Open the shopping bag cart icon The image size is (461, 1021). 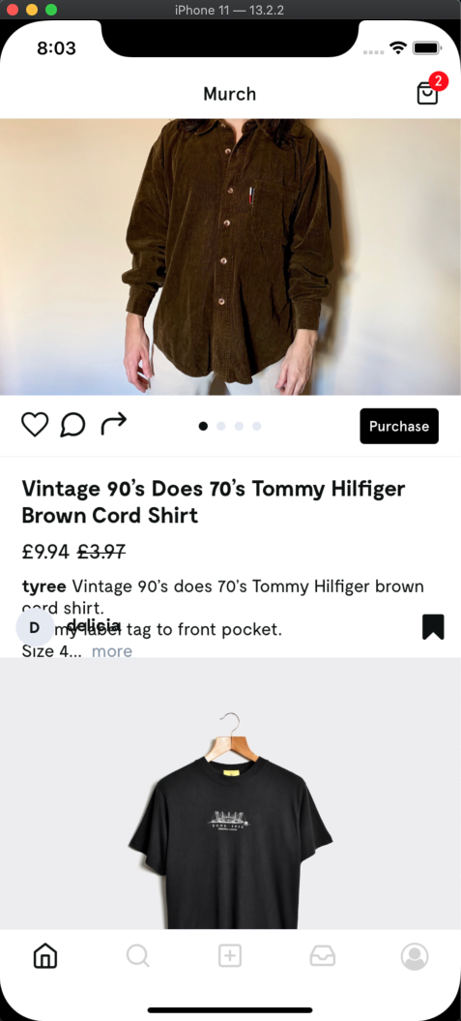pyautogui.click(x=427, y=93)
